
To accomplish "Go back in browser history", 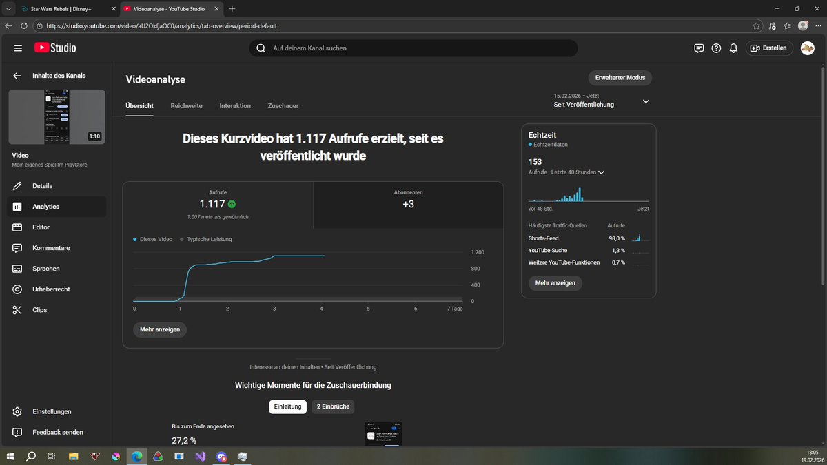I will coord(8,25).
